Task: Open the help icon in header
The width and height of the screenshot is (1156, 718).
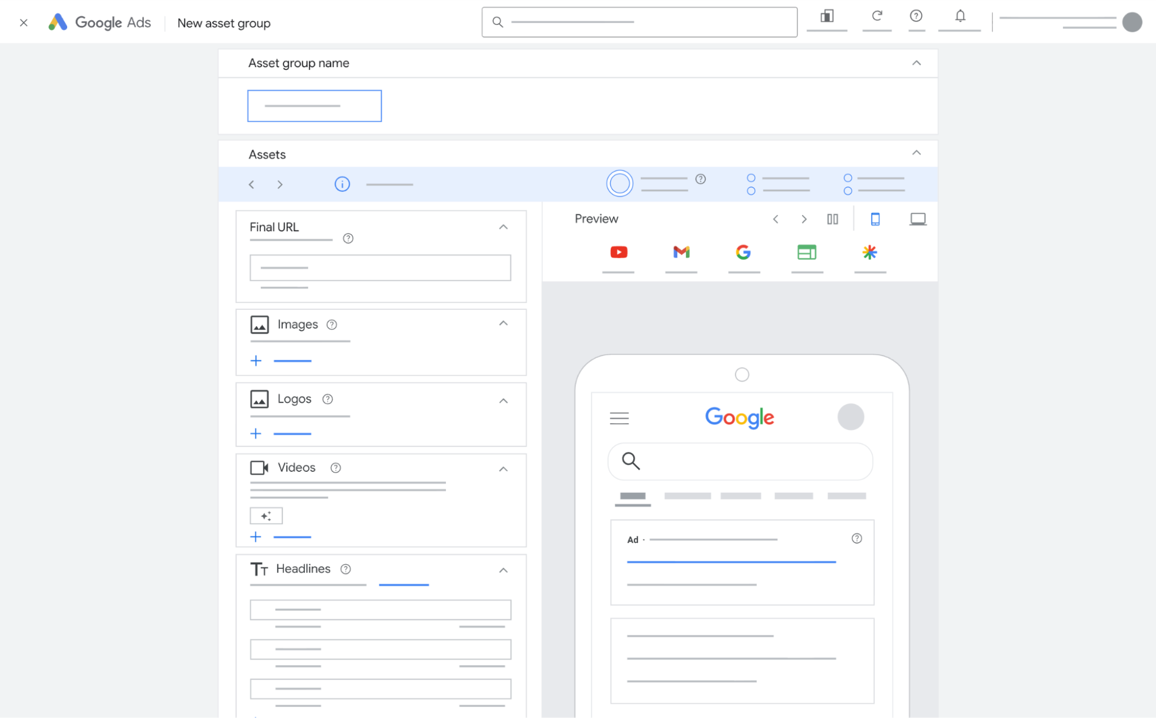Action: 916,16
